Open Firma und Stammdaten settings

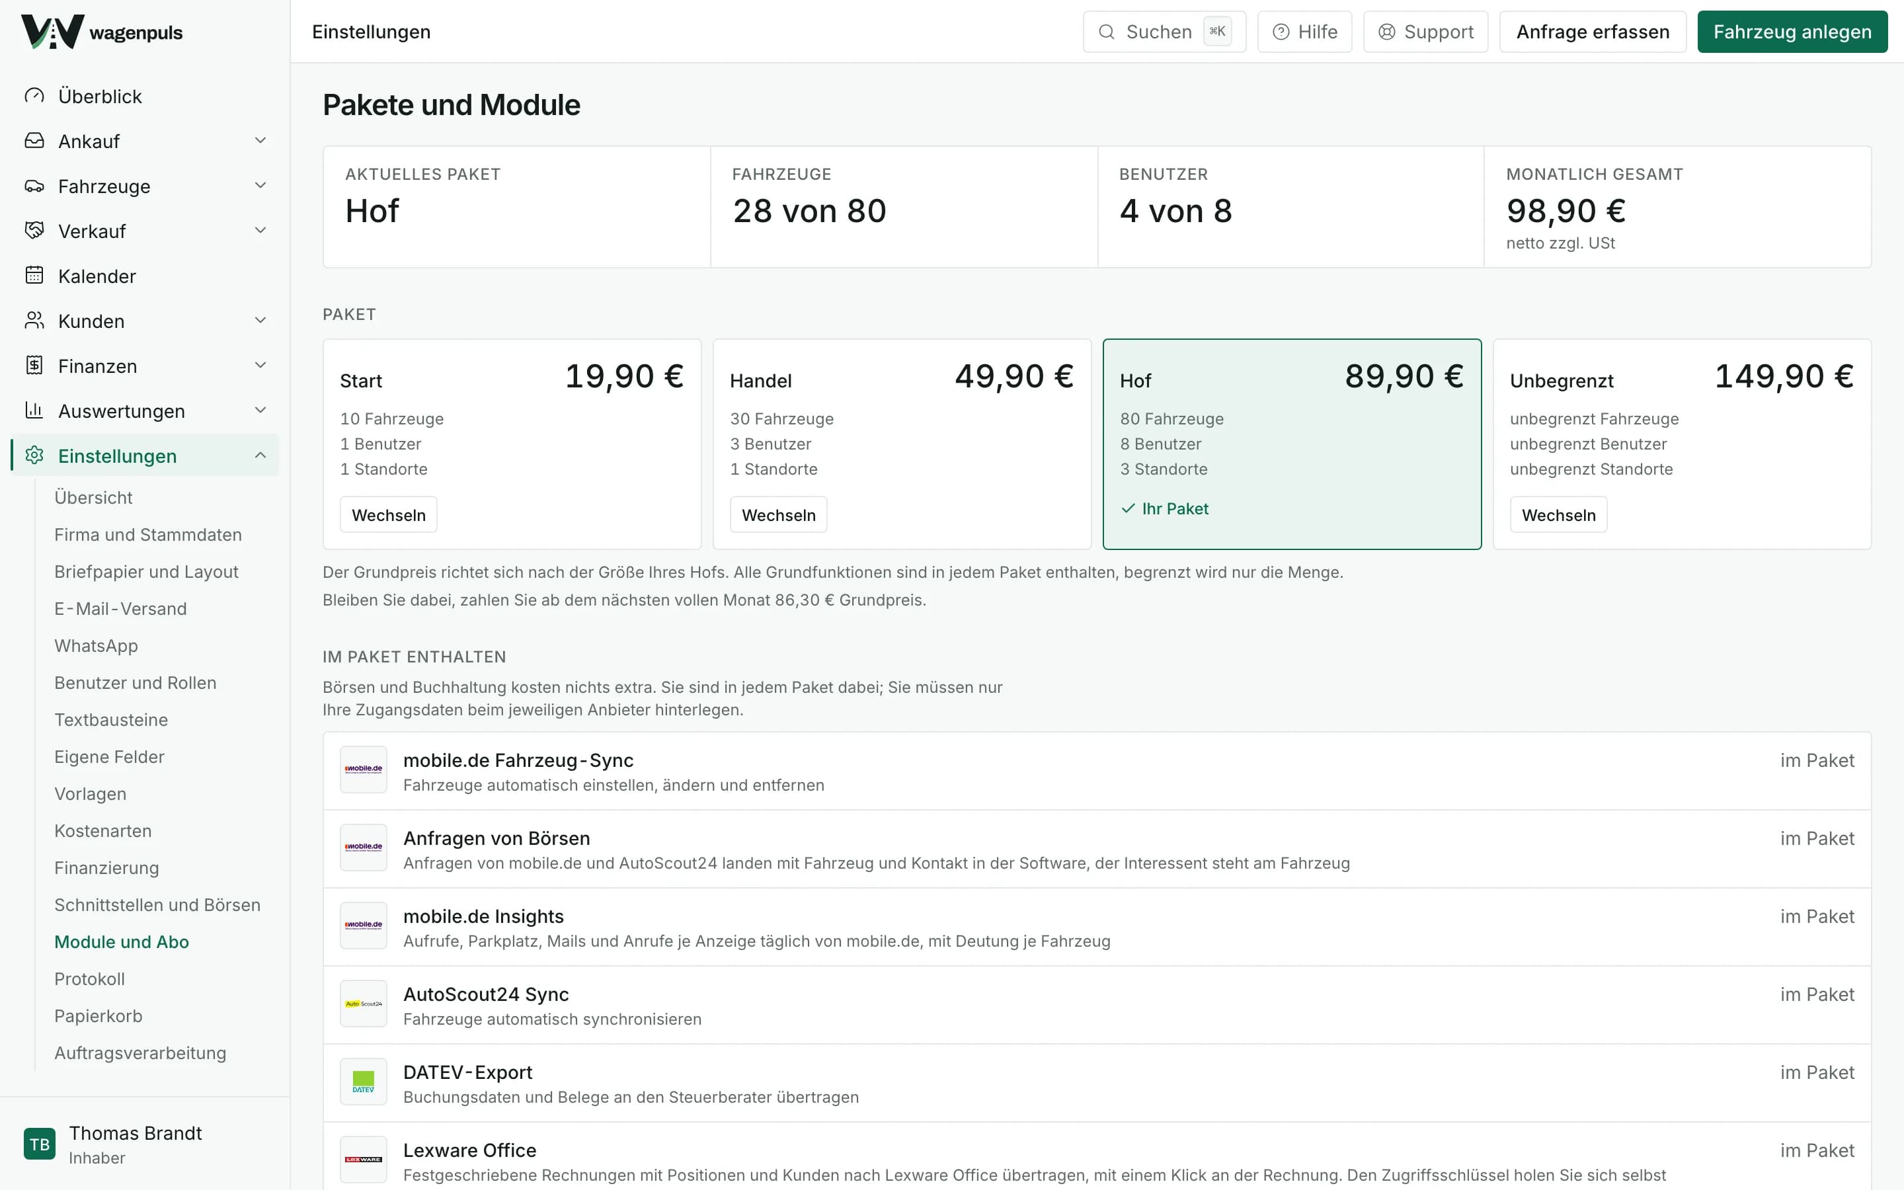click(x=148, y=534)
